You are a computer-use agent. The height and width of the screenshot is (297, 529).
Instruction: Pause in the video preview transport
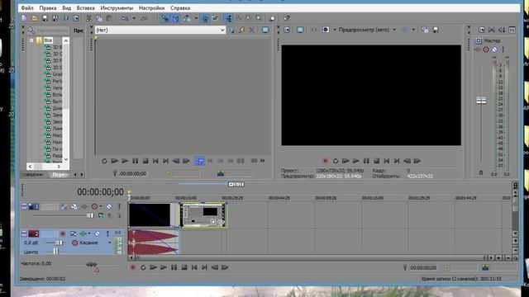coord(366,161)
